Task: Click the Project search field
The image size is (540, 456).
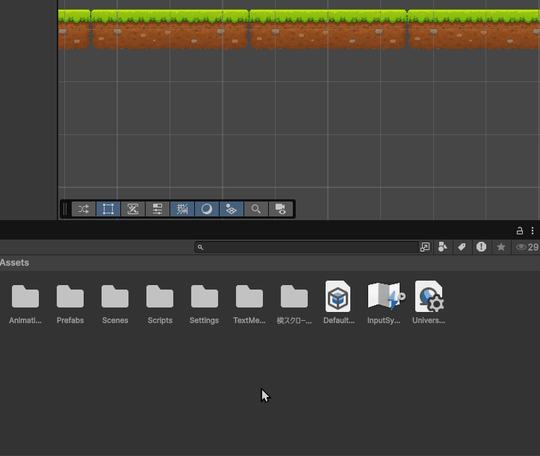Action: pyautogui.click(x=306, y=247)
